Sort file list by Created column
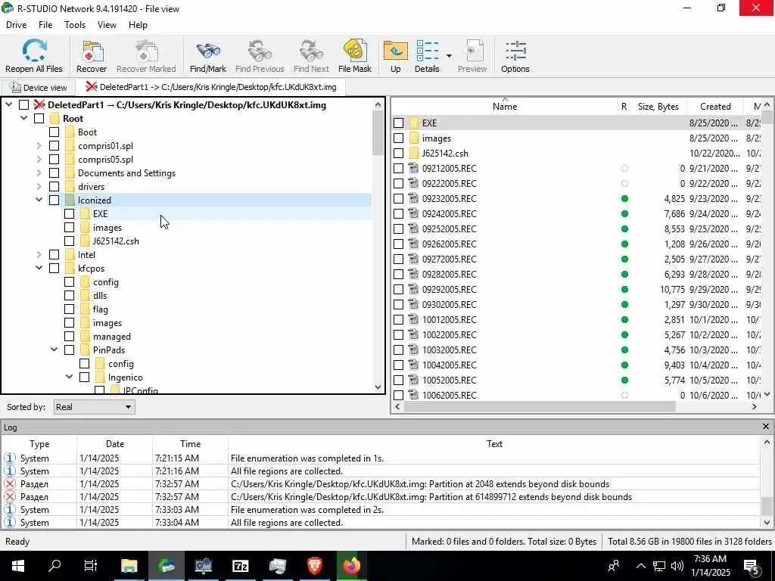Viewport: 775px width, 581px height. tap(715, 106)
